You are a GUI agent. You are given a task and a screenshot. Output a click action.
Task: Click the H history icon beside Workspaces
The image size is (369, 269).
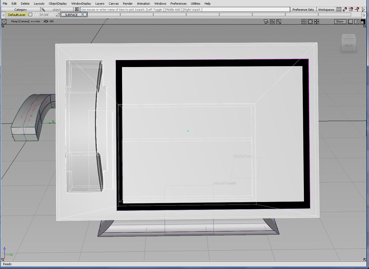pyautogui.click(x=339, y=10)
